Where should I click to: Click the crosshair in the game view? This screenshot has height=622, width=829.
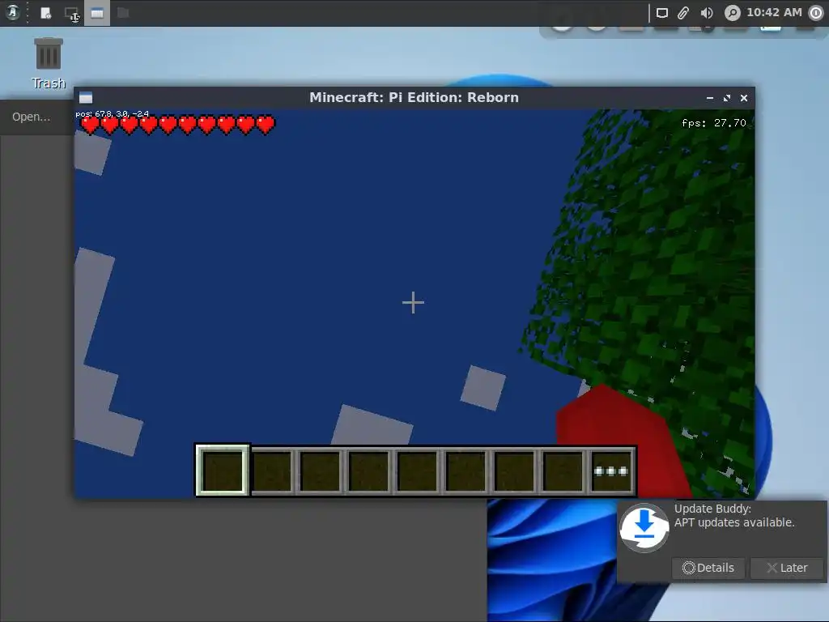(x=413, y=303)
